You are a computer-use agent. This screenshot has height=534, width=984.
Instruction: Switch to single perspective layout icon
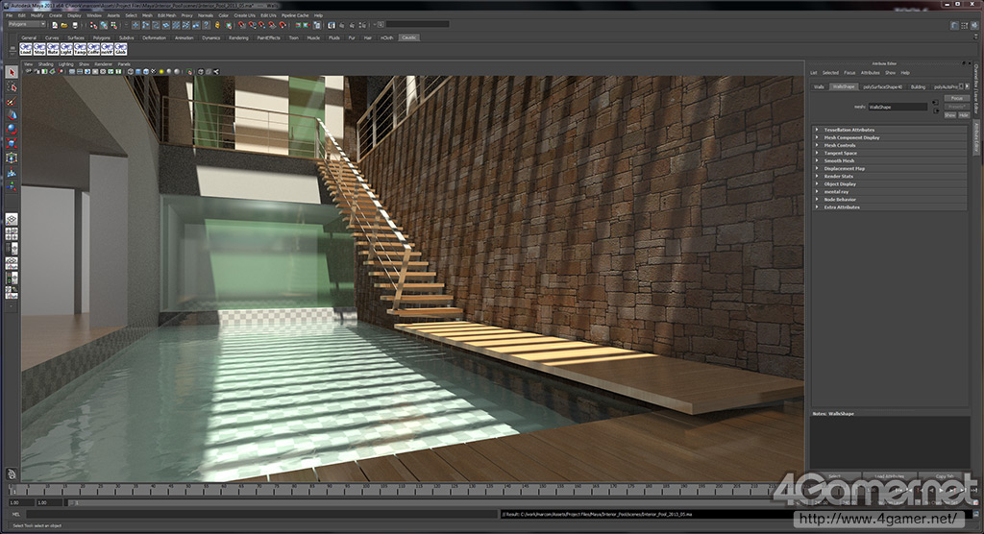pyautogui.click(x=12, y=219)
